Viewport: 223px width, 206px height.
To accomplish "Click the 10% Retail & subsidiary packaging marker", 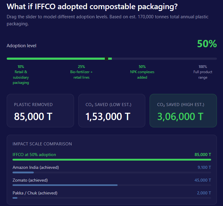I will [x=21, y=75].
